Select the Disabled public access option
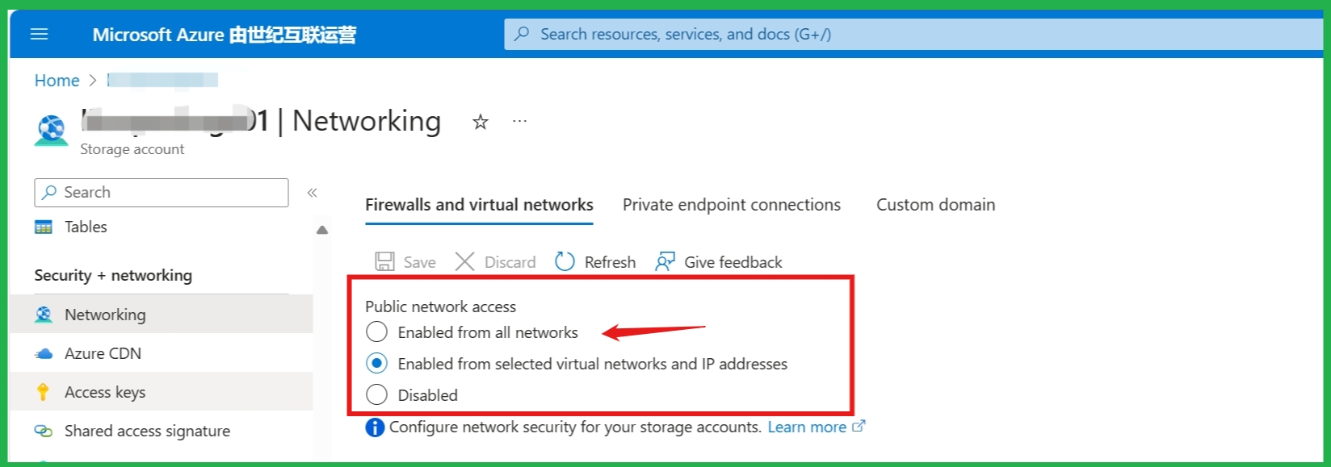1331x467 pixels. pos(377,395)
